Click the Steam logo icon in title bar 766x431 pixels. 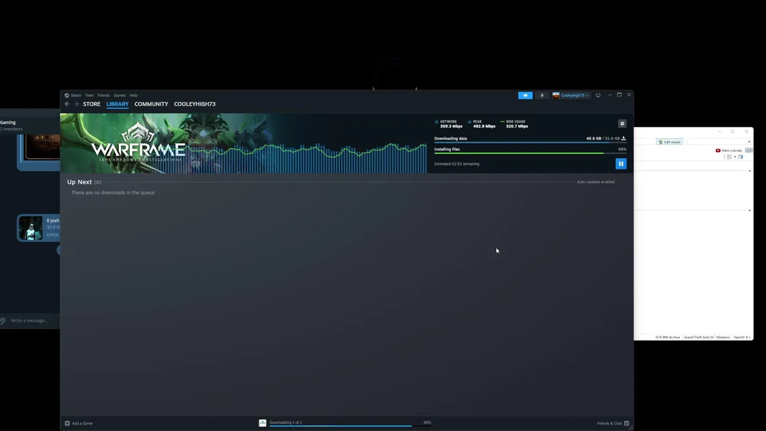tap(67, 95)
